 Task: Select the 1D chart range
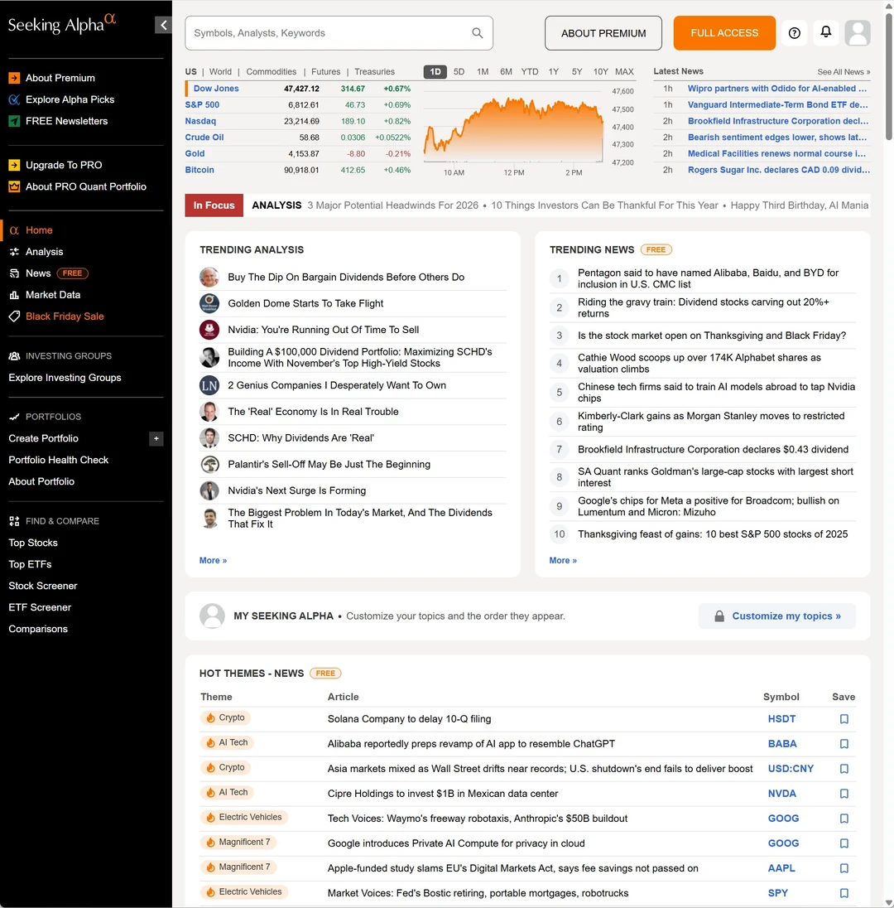coord(435,72)
